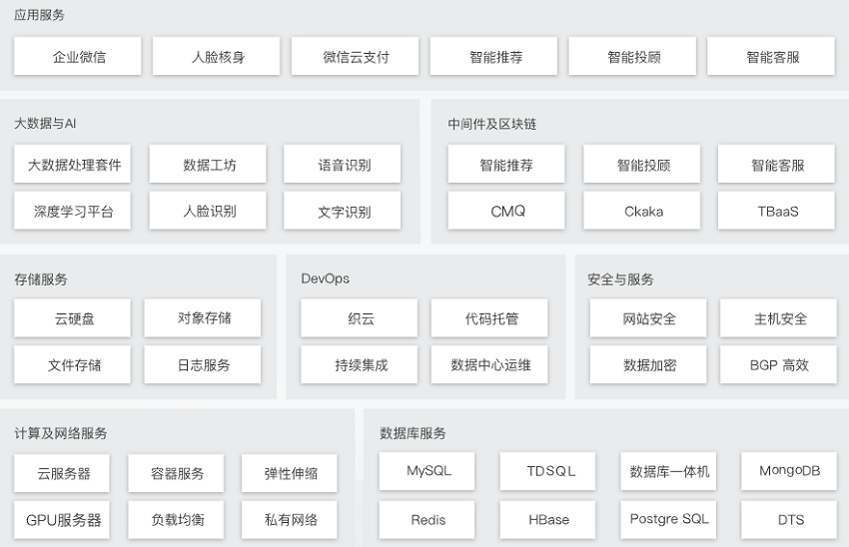This screenshot has width=849, height=547.
Task: Open the 网站安全 card
Action: pos(648,318)
